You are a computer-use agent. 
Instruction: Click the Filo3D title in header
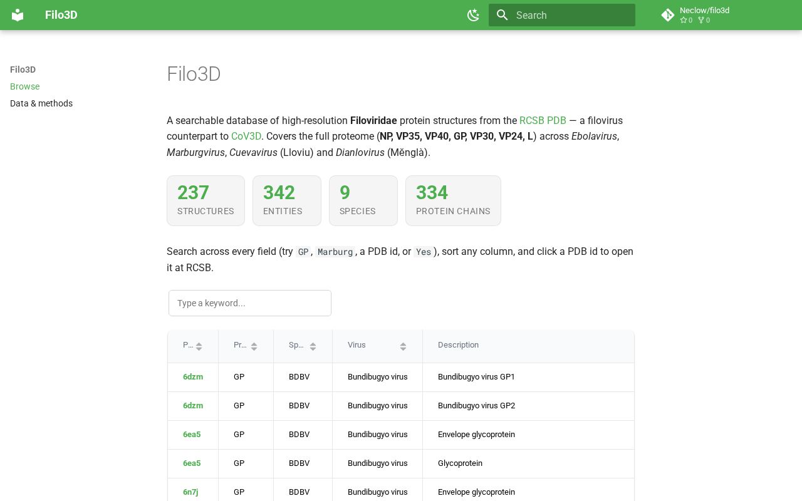click(x=61, y=15)
